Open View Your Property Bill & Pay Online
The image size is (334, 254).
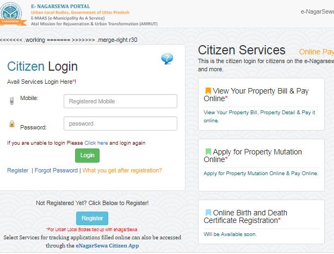256,95
